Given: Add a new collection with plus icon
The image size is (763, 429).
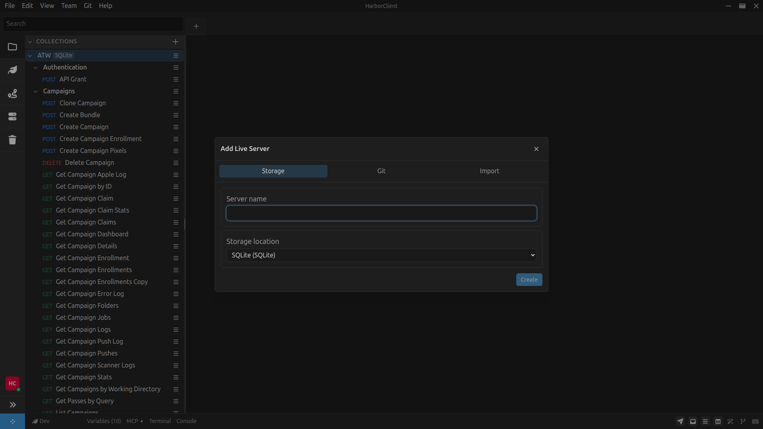Looking at the screenshot, I should 175,42.
